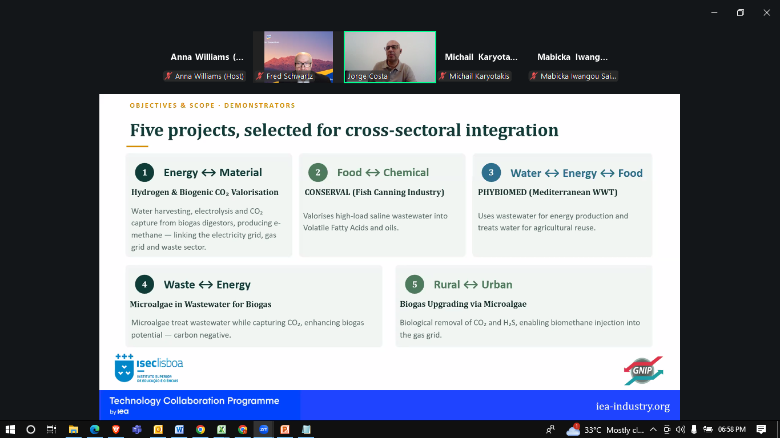Click iea-industry.org in slide footer
780x438 pixels.
(633, 407)
